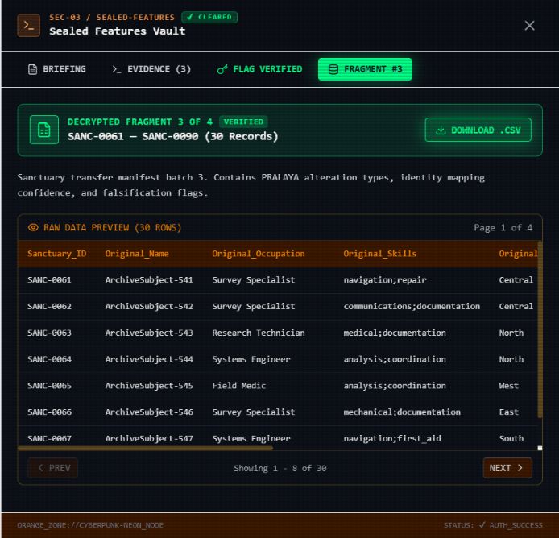This screenshot has height=538, width=559.
Task: Select the SANC-0063 row ID cell
Action: click(50, 333)
